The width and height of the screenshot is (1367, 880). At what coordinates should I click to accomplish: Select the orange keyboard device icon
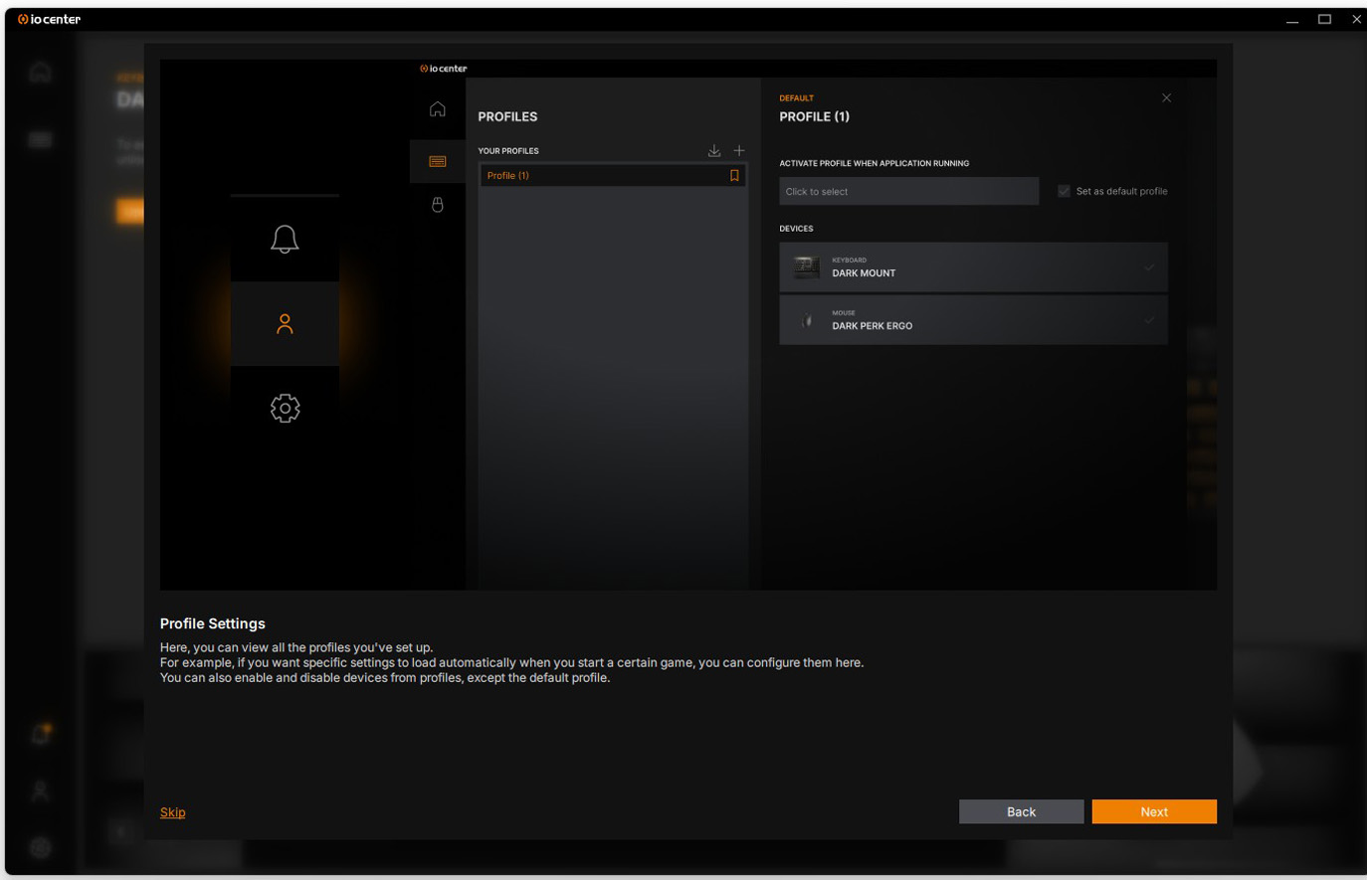coord(438,161)
